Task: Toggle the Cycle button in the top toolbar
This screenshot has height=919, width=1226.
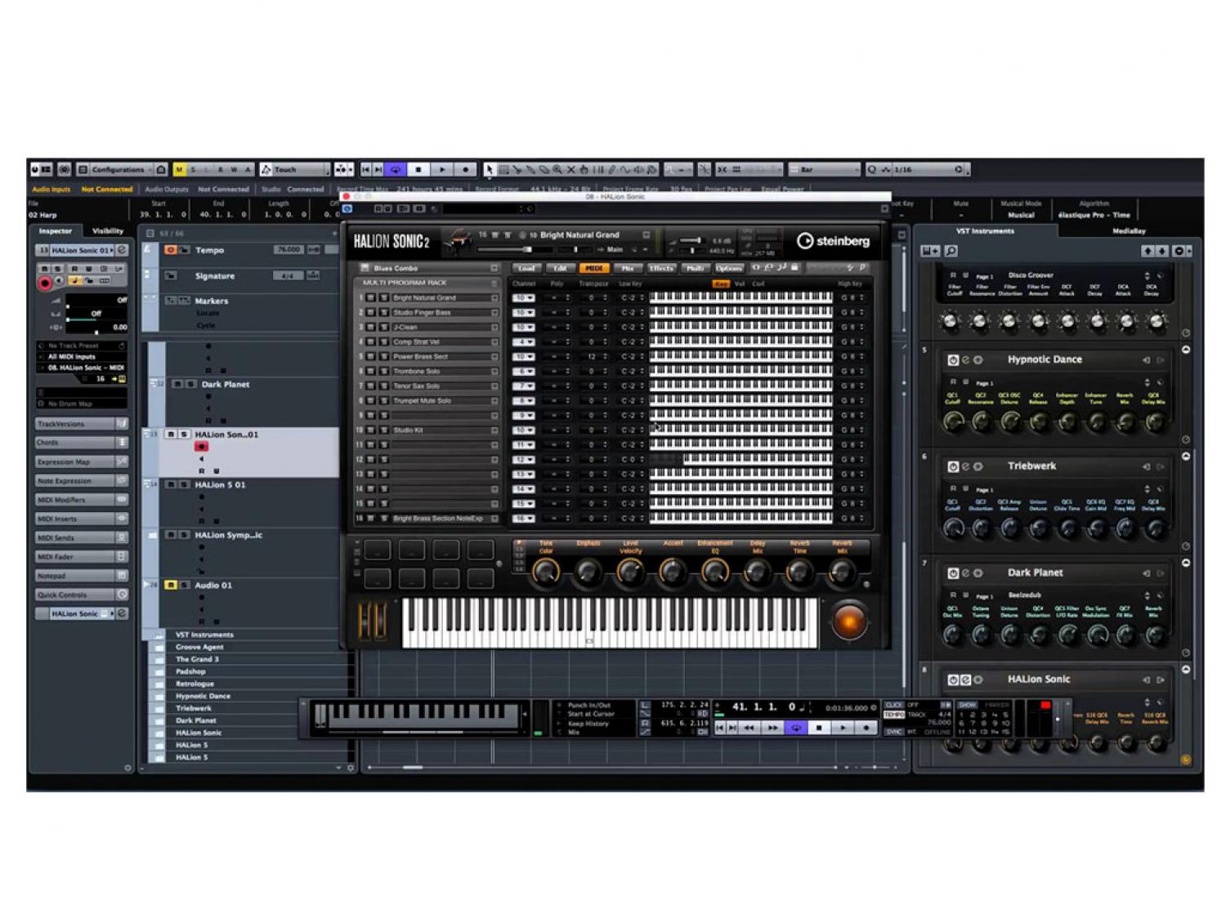Action: click(x=396, y=170)
